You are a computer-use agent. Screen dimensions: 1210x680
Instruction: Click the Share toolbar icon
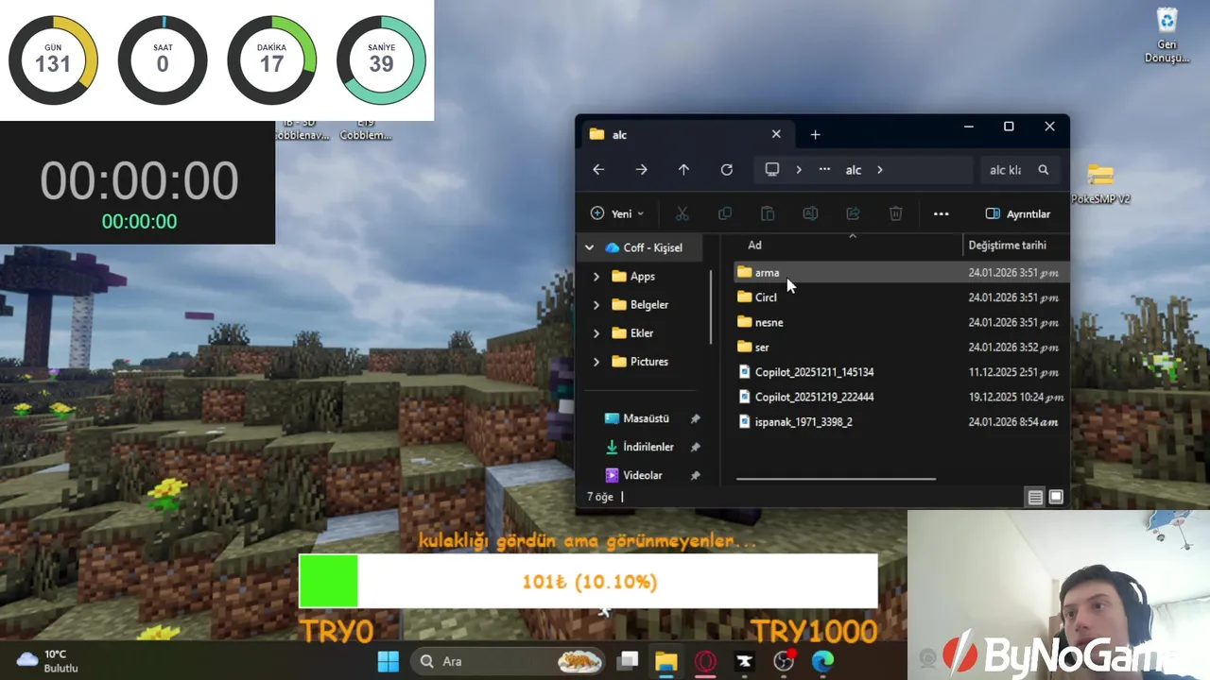pos(853,213)
